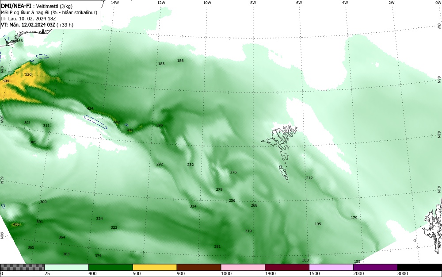
Task: Click the 'IT: Lau. 10. 02. 2024 18Z' line
Action: click(x=28, y=19)
